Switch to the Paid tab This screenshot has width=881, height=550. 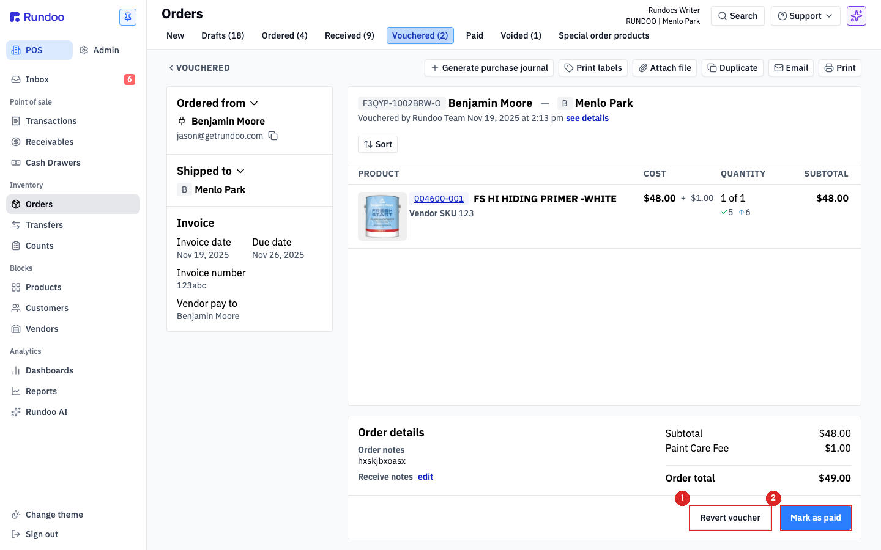[475, 35]
